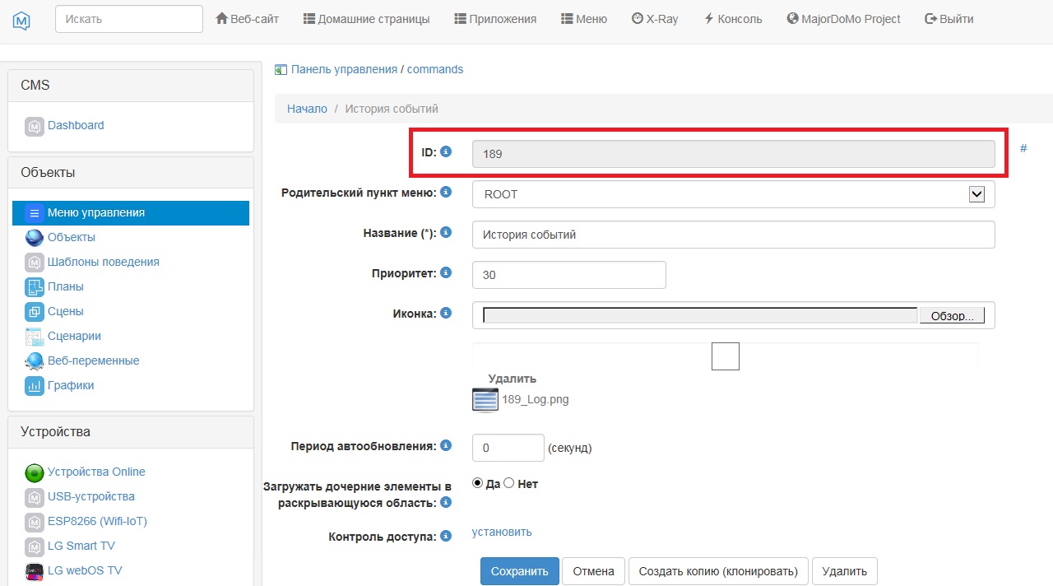Open the Objects globe icon in sidebar

pyautogui.click(x=34, y=238)
